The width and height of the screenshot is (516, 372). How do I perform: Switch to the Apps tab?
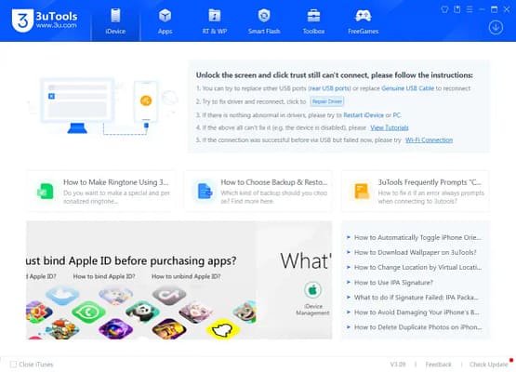coord(165,21)
